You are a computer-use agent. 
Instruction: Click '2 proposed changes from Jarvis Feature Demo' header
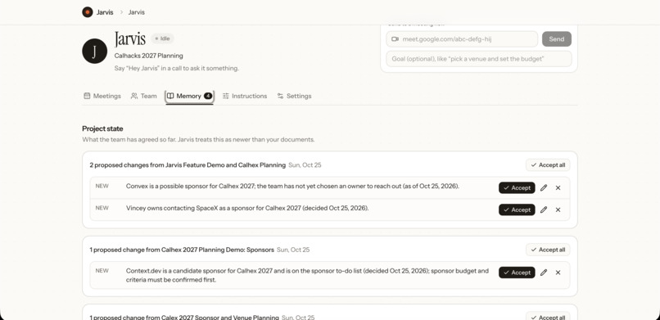pyautogui.click(x=188, y=165)
